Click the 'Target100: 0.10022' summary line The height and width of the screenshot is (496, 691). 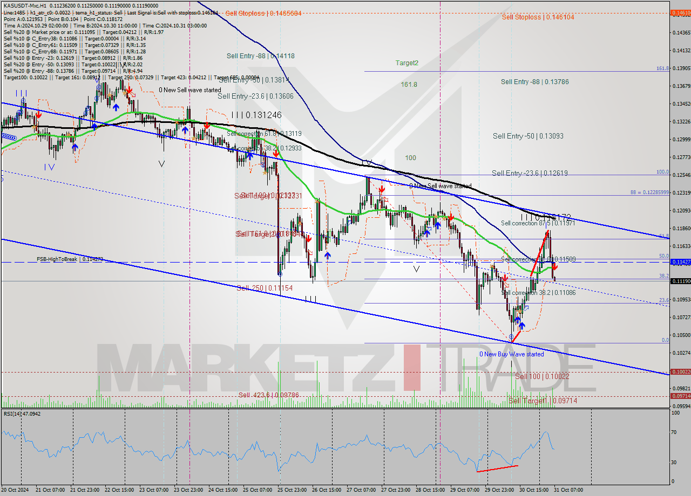pyautogui.click(x=131, y=77)
